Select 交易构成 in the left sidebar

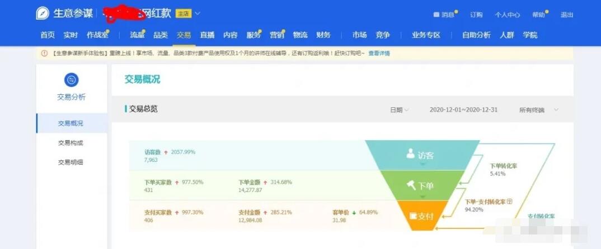point(71,143)
